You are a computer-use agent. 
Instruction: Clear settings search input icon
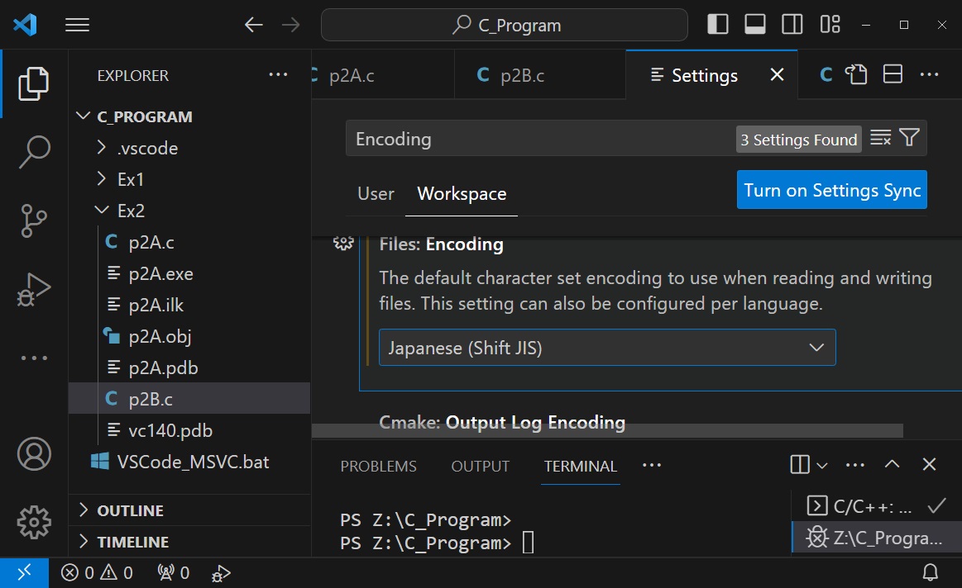click(880, 138)
